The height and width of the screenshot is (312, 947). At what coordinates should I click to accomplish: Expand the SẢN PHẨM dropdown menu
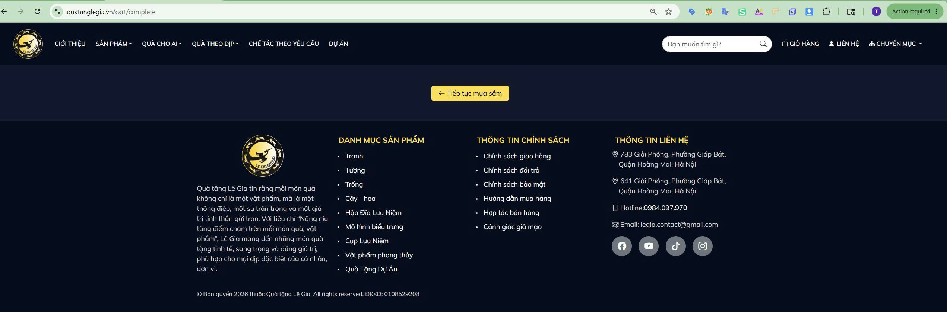click(x=114, y=44)
